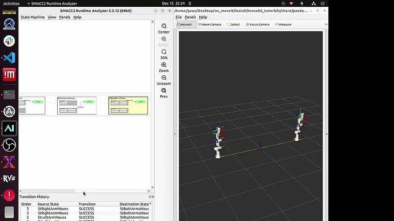Expand the right RViz side panel arrow

click(327, 134)
